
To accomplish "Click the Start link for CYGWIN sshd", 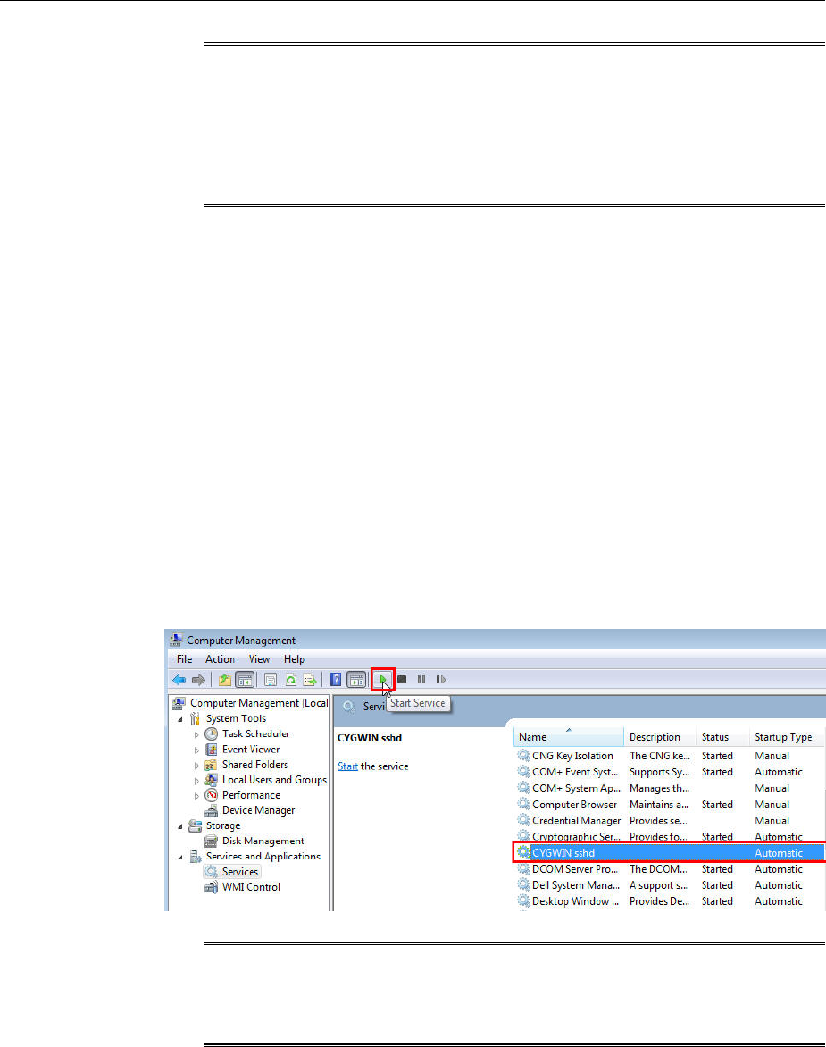I will pyautogui.click(x=347, y=766).
